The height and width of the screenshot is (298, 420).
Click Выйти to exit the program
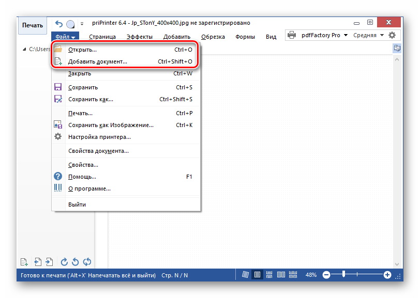[x=77, y=205]
